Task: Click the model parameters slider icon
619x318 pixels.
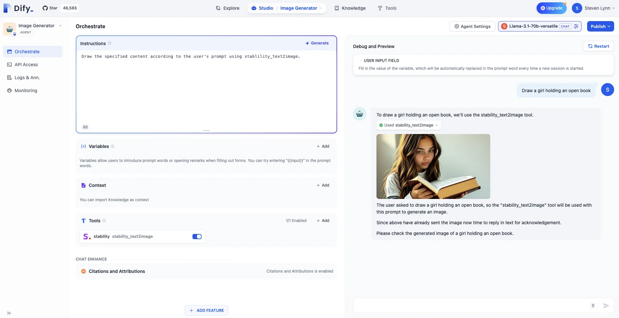Action: (576, 26)
